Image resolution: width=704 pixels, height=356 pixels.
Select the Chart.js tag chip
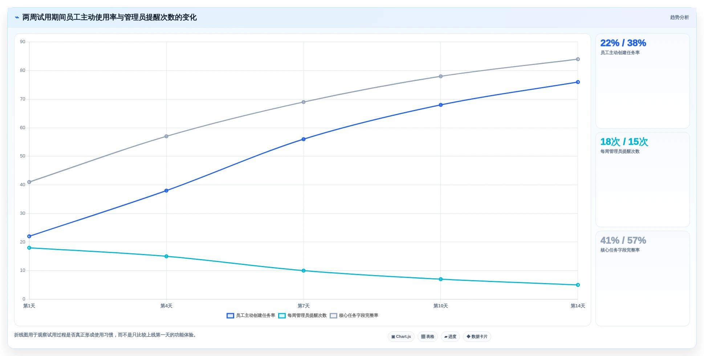point(401,337)
